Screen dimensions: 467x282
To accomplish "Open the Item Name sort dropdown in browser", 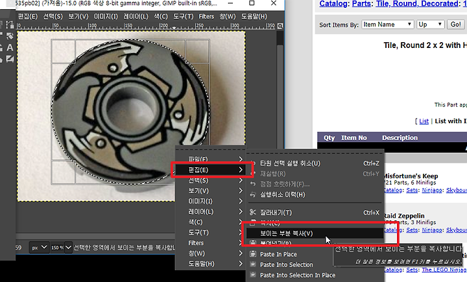I will [388, 25].
